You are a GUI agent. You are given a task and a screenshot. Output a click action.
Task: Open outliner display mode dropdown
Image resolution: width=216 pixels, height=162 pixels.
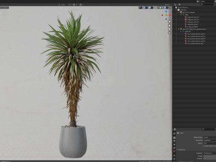(x=180, y=4)
